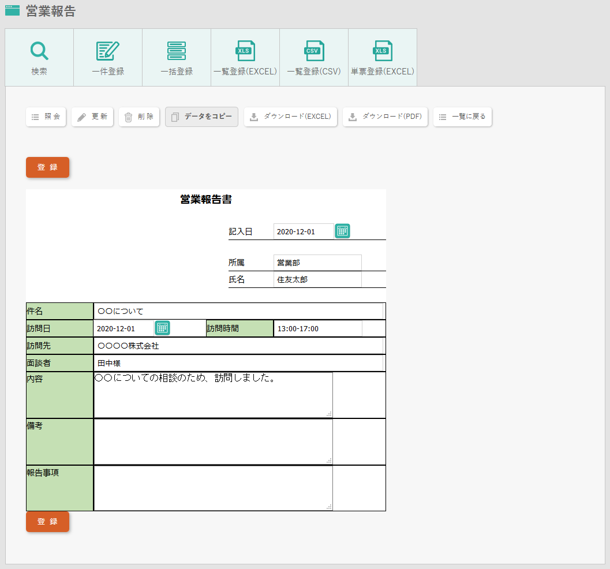Click the 面談者 label cell
The height and width of the screenshot is (569, 610).
click(x=59, y=363)
